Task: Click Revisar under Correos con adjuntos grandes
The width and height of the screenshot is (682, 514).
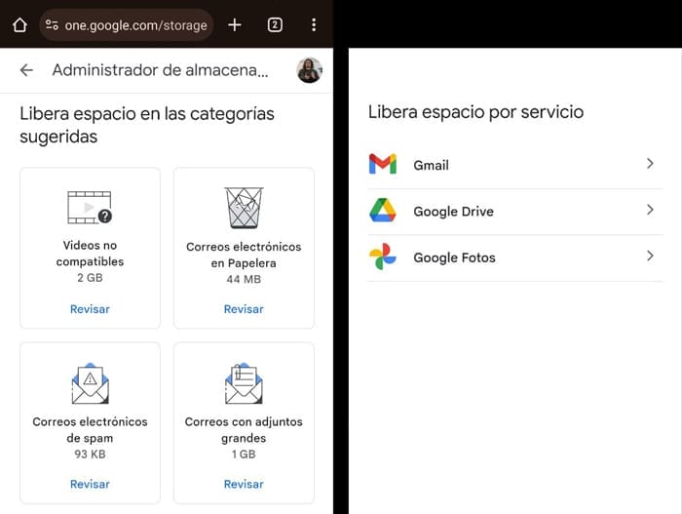Action: tap(244, 484)
